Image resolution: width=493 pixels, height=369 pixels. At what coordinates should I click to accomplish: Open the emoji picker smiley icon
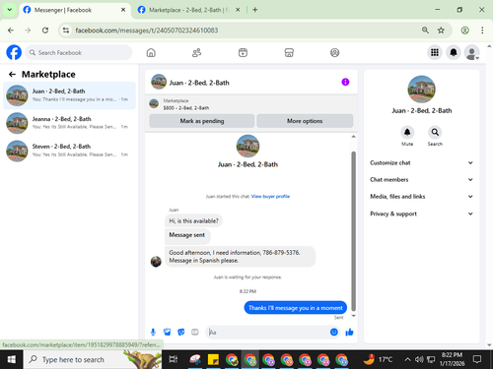(x=334, y=333)
